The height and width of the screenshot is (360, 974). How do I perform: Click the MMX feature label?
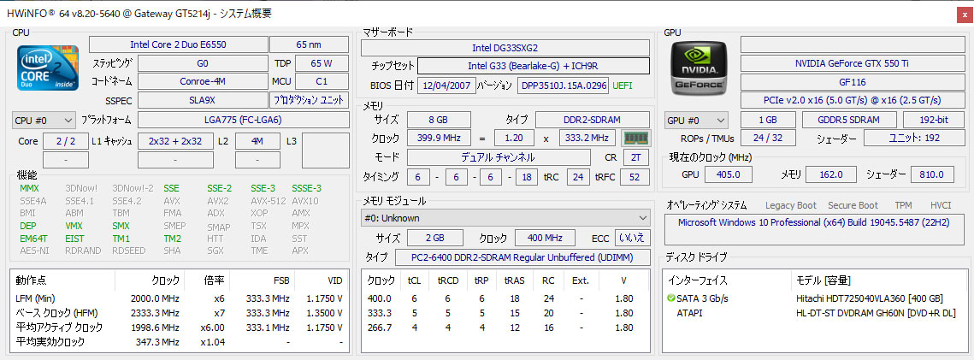point(29,189)
